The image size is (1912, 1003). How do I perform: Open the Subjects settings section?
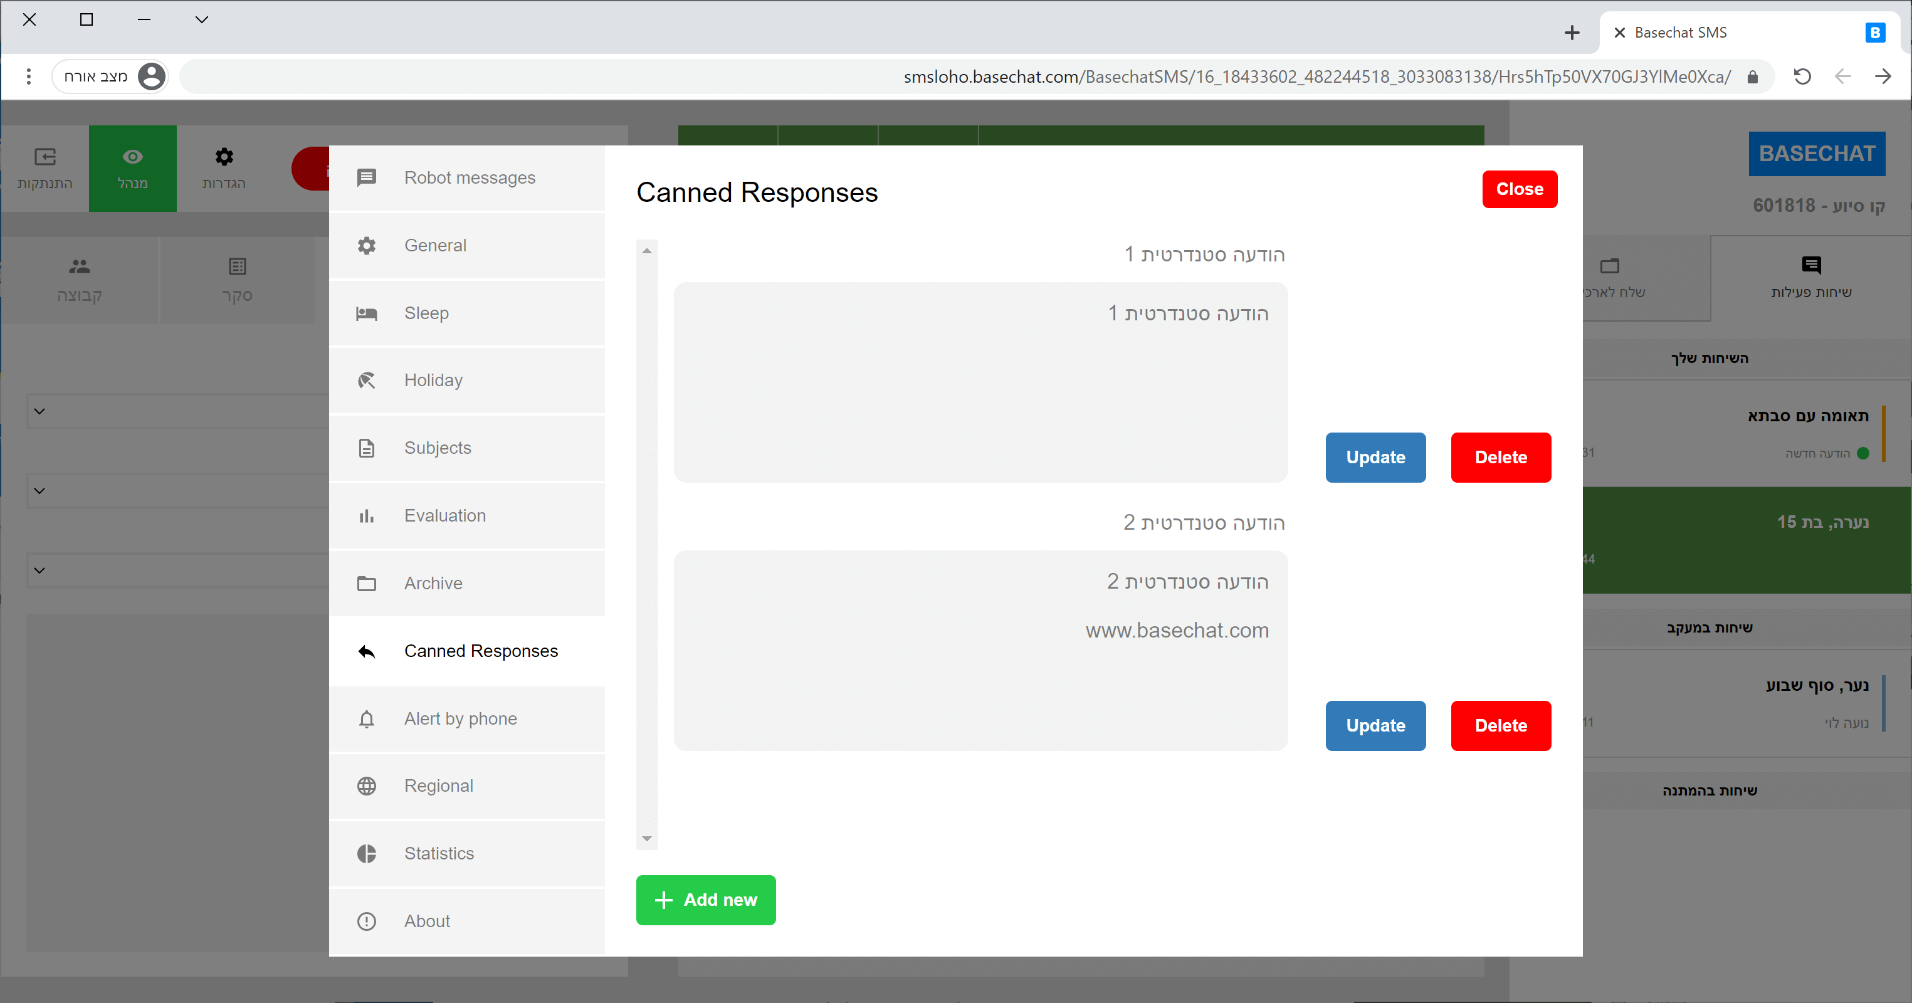click(438, 448)
